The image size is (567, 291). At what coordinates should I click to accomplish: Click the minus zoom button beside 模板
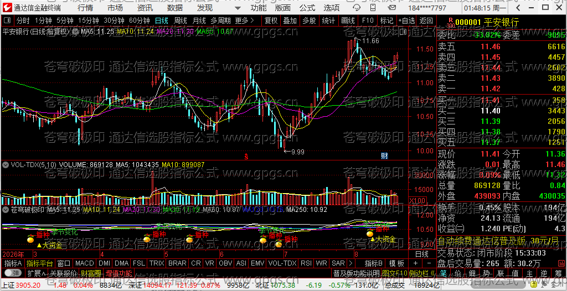(429, 263)
